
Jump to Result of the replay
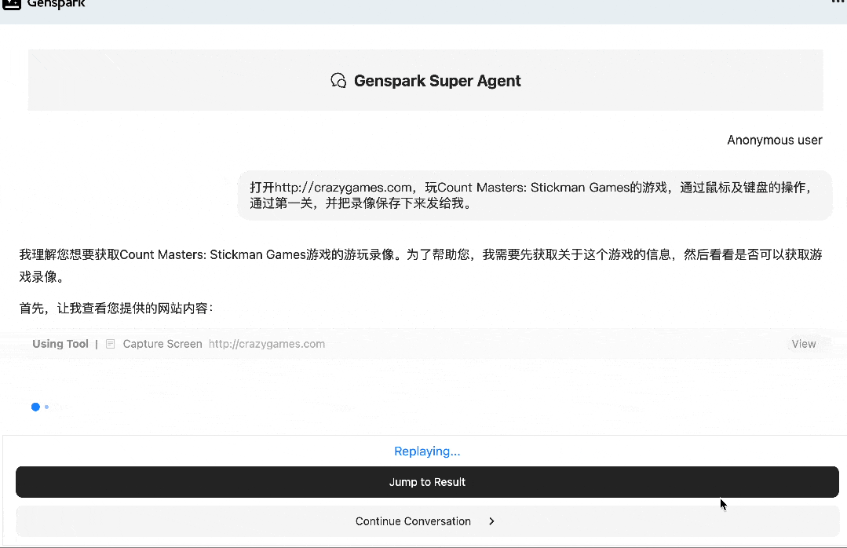(427, 482)
